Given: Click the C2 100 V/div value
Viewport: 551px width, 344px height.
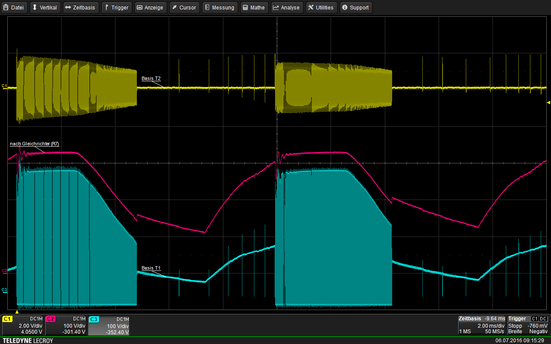Looking at the screenshot, I should coord(74,326).
